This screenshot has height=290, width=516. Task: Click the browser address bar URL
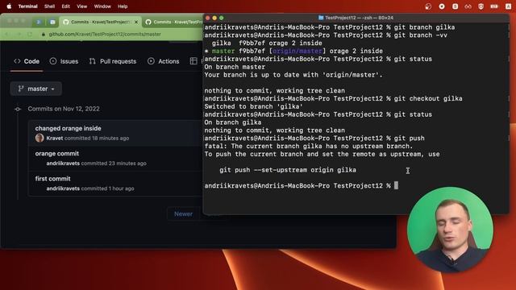[105, 34]
